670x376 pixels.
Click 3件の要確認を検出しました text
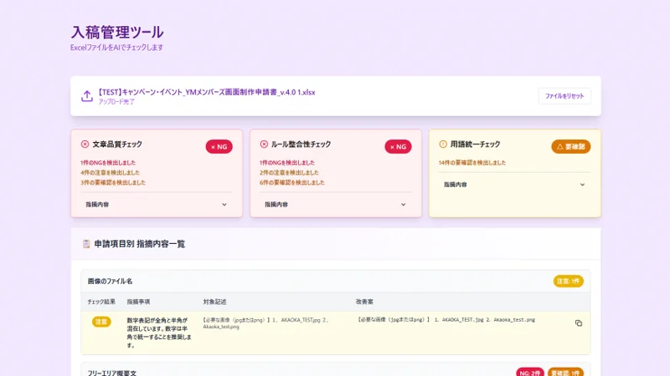click(x=113, y=182)
